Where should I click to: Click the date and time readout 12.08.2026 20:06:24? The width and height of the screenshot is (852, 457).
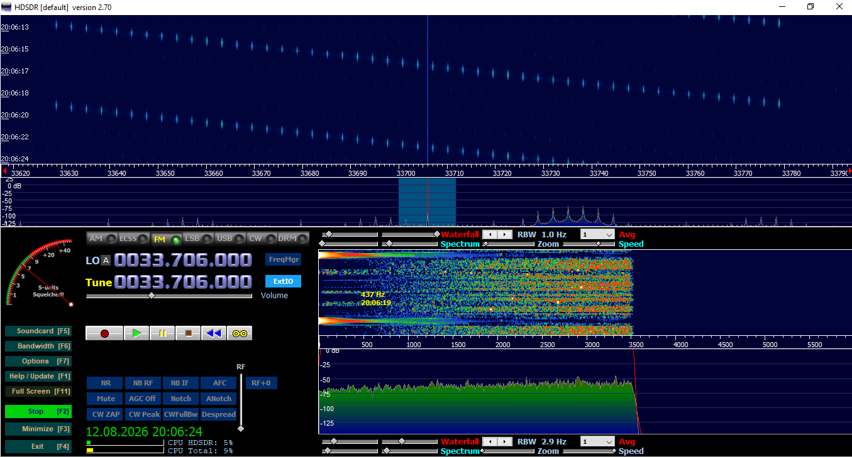pyautogui.click(x=144, y=431)
